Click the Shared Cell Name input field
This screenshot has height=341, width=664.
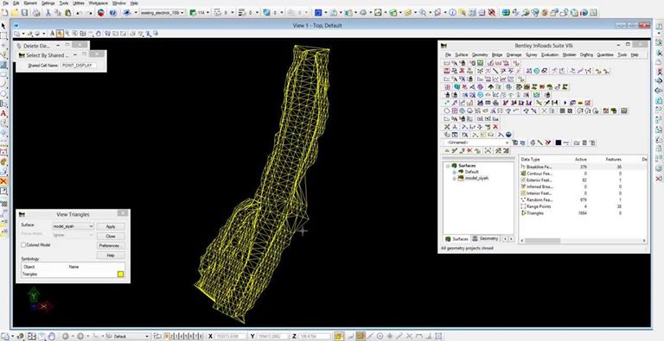79,66
